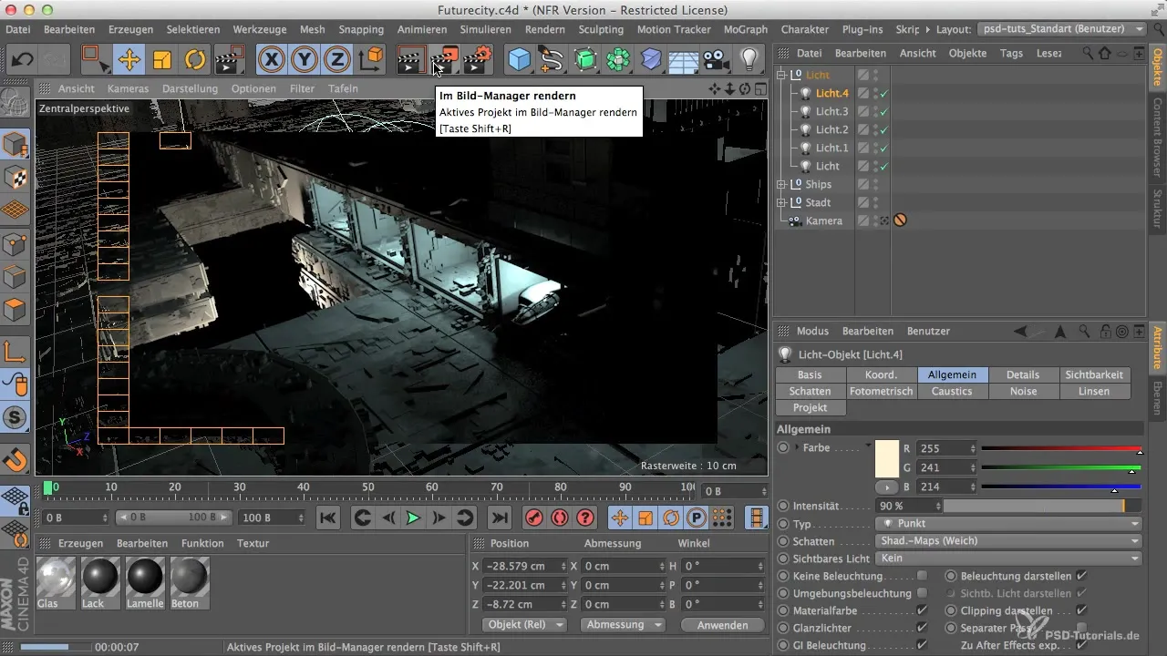The image size is (1167, 656).
Task: Toggle Z axis lock
Action: 337,60
